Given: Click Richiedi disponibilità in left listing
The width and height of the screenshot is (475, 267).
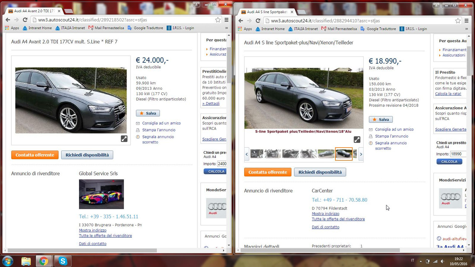Looking at the screenshot, I should (87, 155).
